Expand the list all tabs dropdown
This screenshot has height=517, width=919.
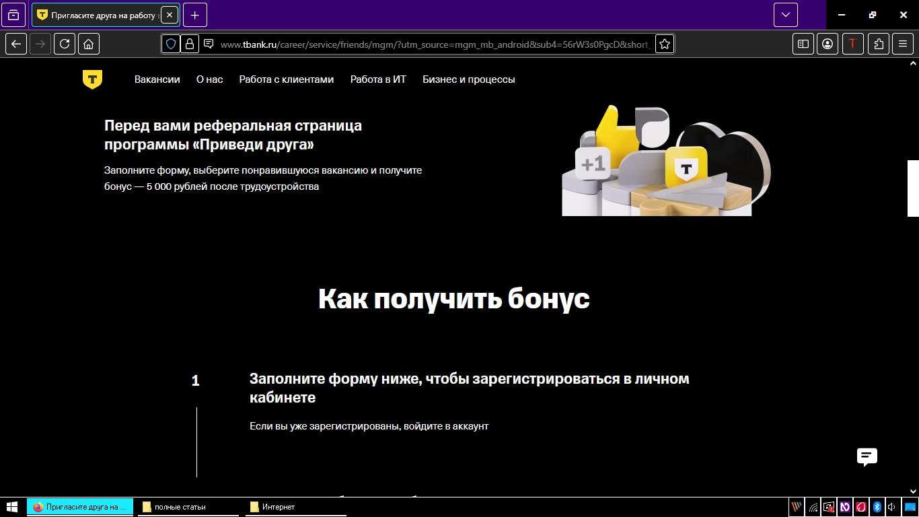coord(786,15)
